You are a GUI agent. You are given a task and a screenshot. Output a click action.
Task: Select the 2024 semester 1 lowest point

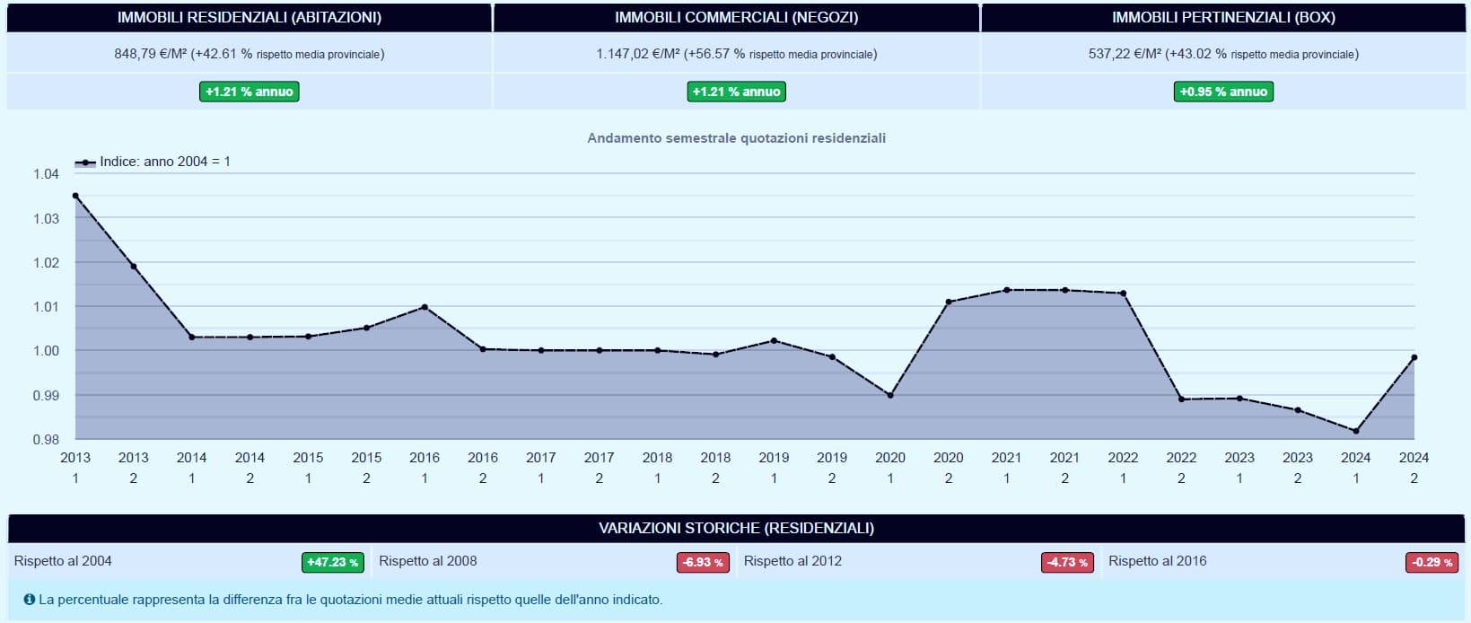tap(1355, 431)
